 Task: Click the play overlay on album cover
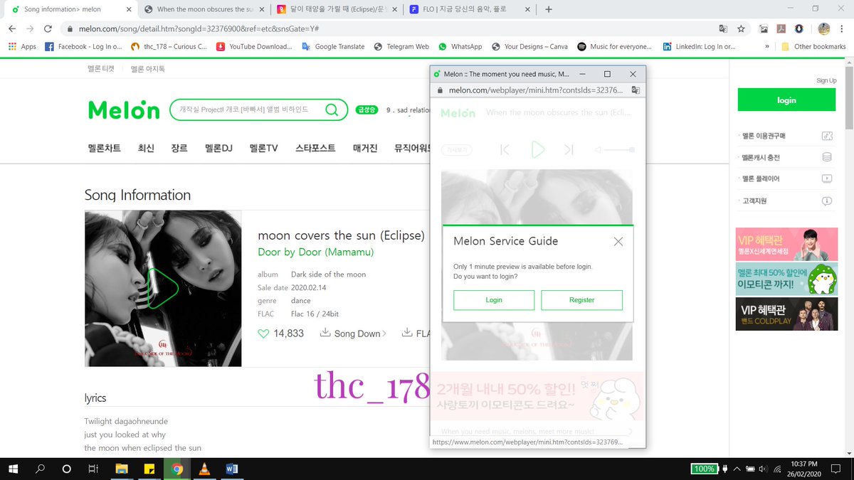tap(162, 288)
